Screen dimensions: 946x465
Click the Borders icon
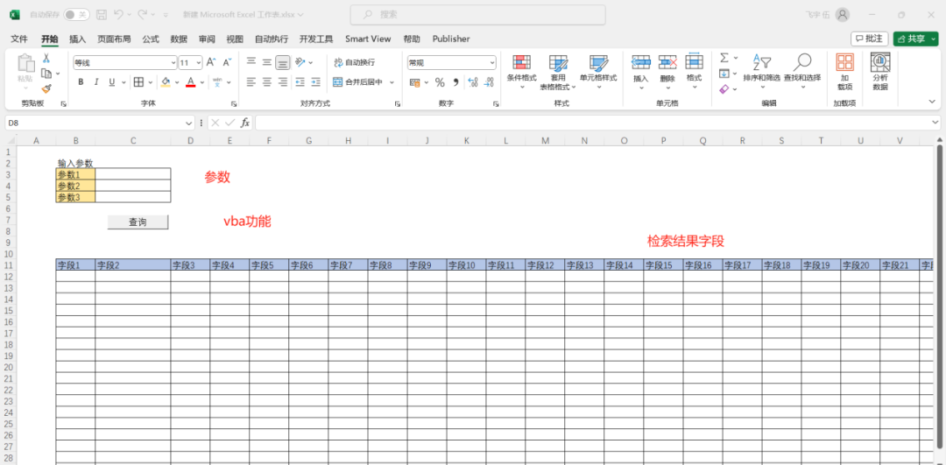point(138,82)
